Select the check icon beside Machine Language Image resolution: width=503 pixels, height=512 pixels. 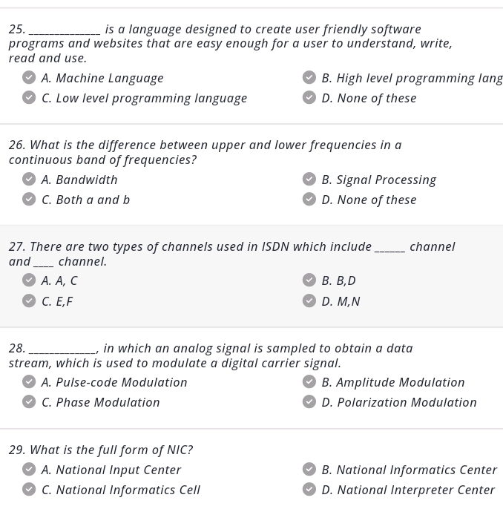(x=29, y=78)
